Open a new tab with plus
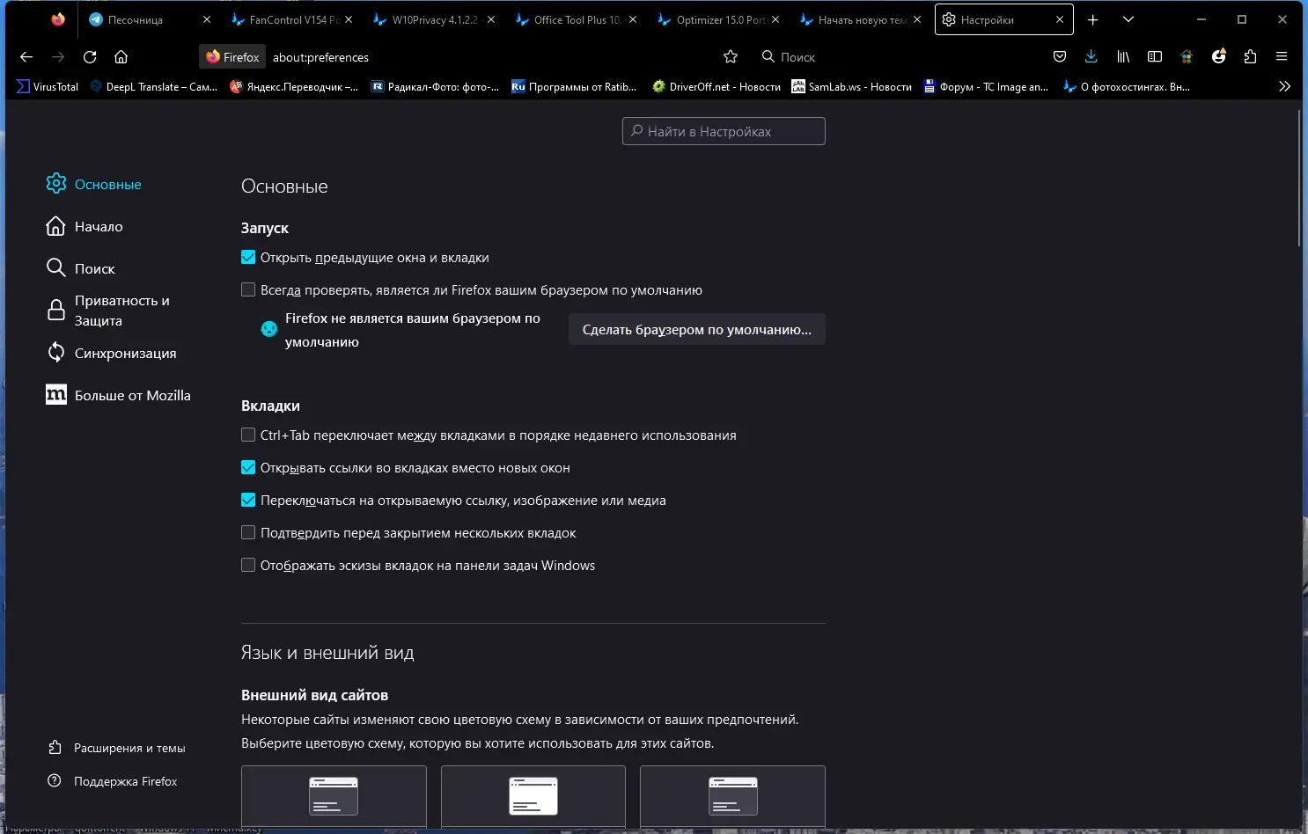1308x834 pixels. point(1093,19)
